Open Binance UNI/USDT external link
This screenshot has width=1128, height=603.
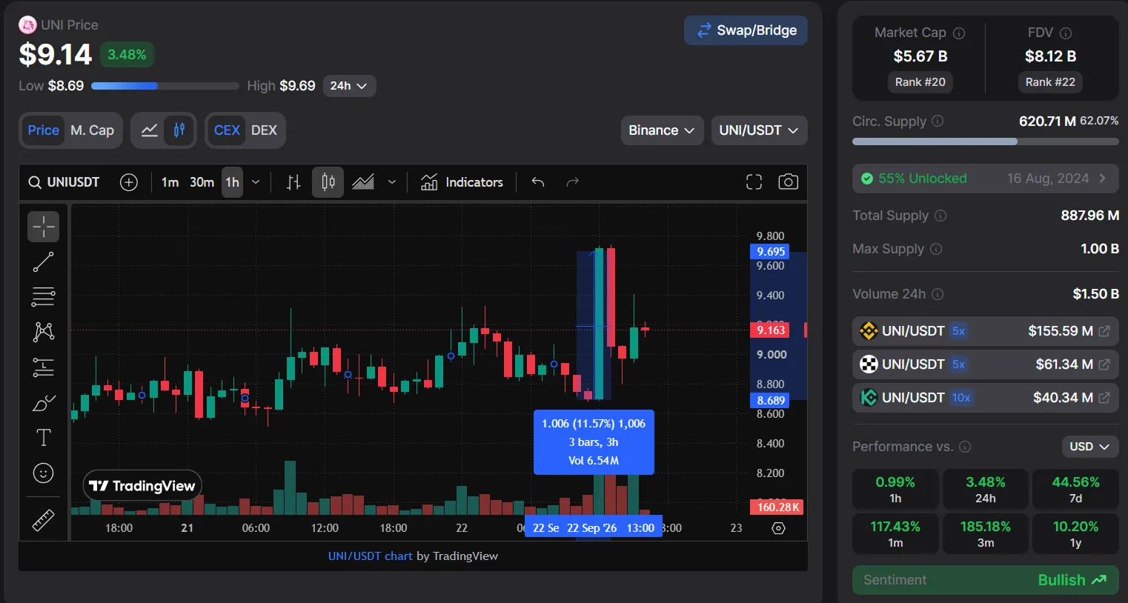(x=1104, y=331)
